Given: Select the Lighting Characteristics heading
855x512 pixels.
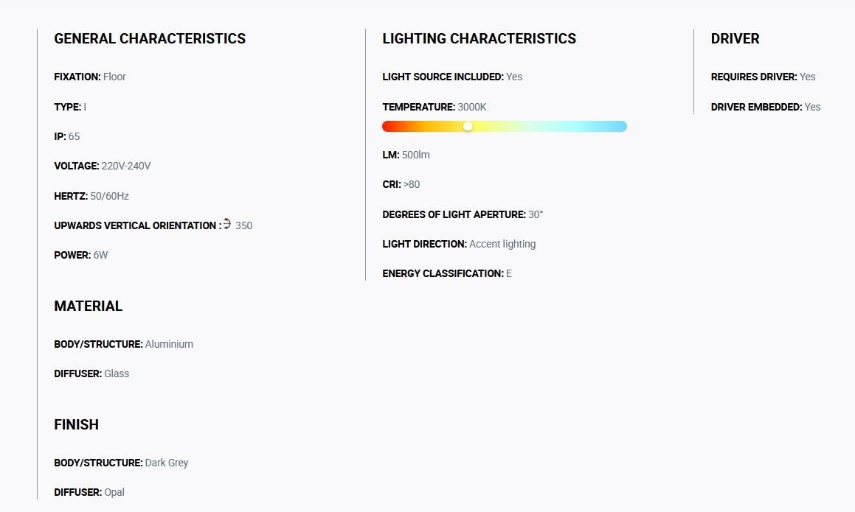Looking at the screenshot, I should pos(480,38).
